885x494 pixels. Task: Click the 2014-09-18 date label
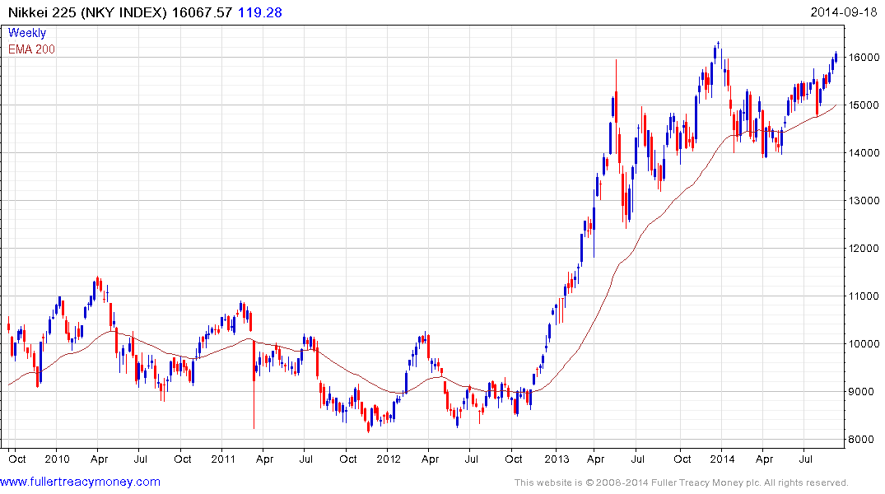coord(843,12)
